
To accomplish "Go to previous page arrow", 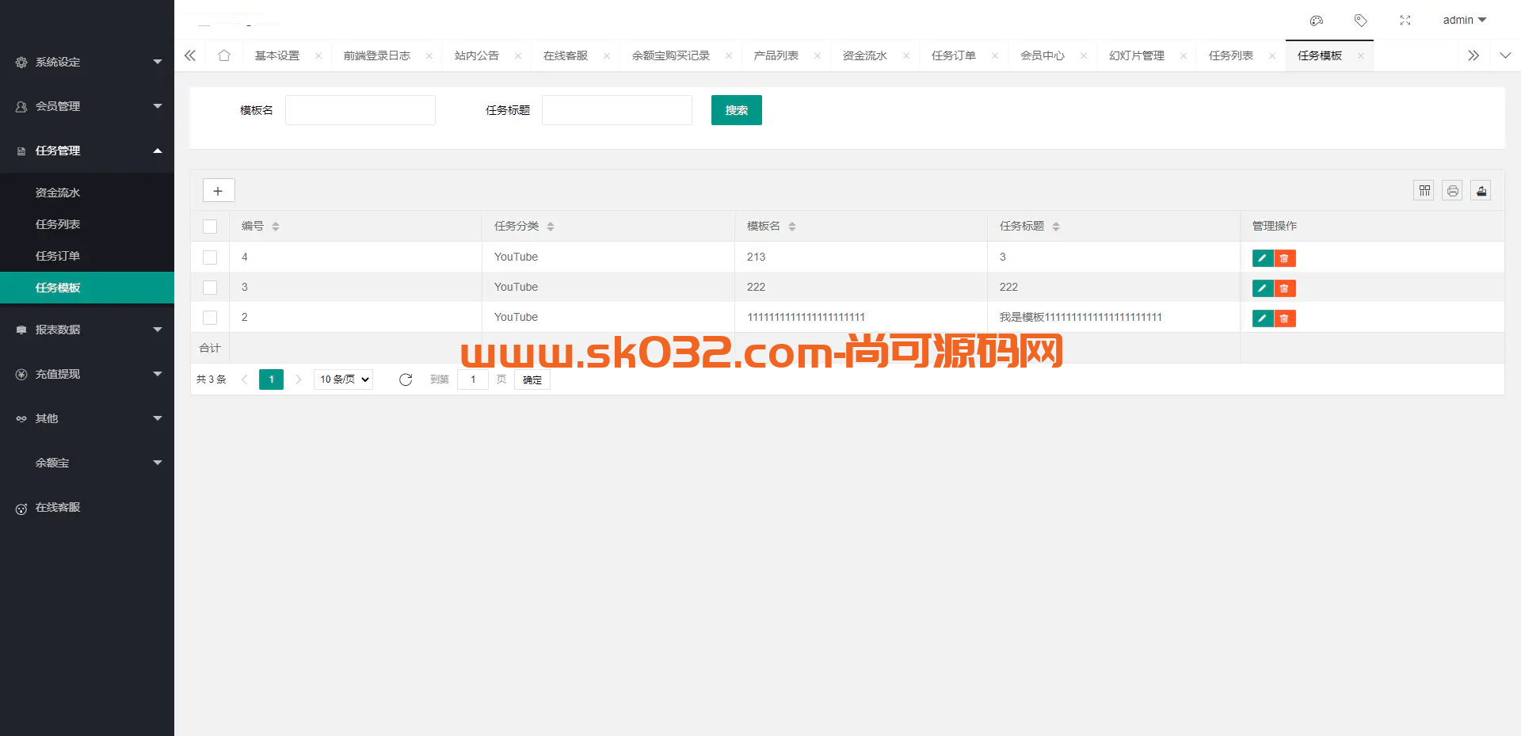I will click(245, 379).
